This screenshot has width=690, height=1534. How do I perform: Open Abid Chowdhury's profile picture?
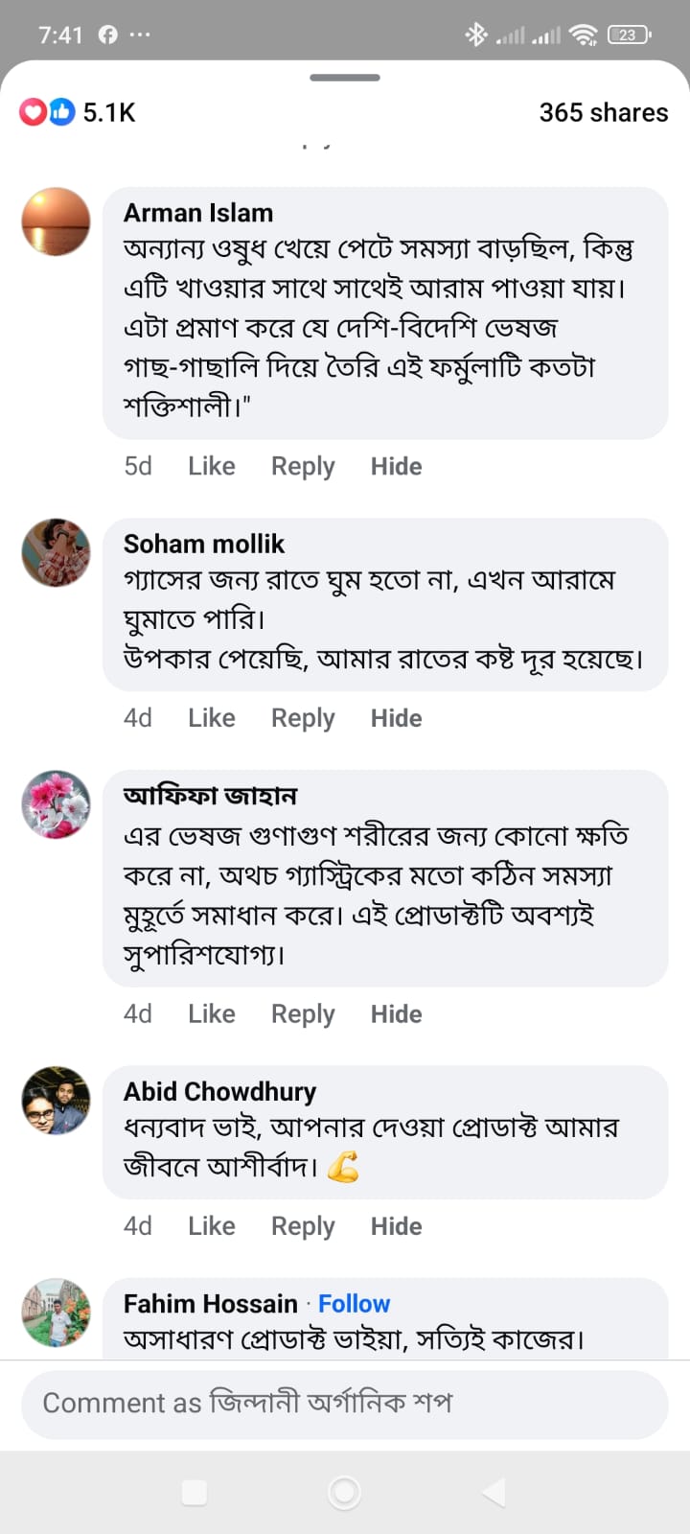[56, 1100]
